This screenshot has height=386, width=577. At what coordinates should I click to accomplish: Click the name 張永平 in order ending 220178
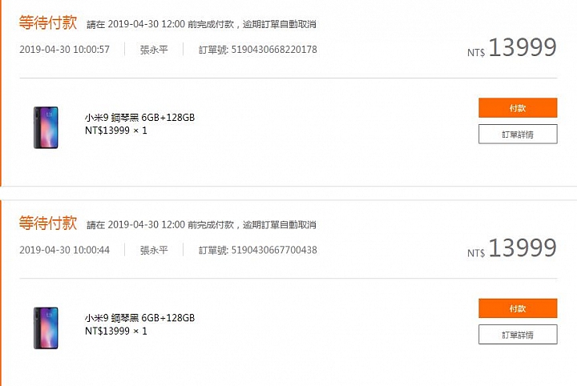click(x=154, y=50)
